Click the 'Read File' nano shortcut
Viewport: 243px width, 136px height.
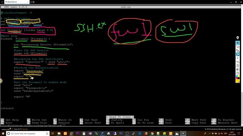coord(37,123)
